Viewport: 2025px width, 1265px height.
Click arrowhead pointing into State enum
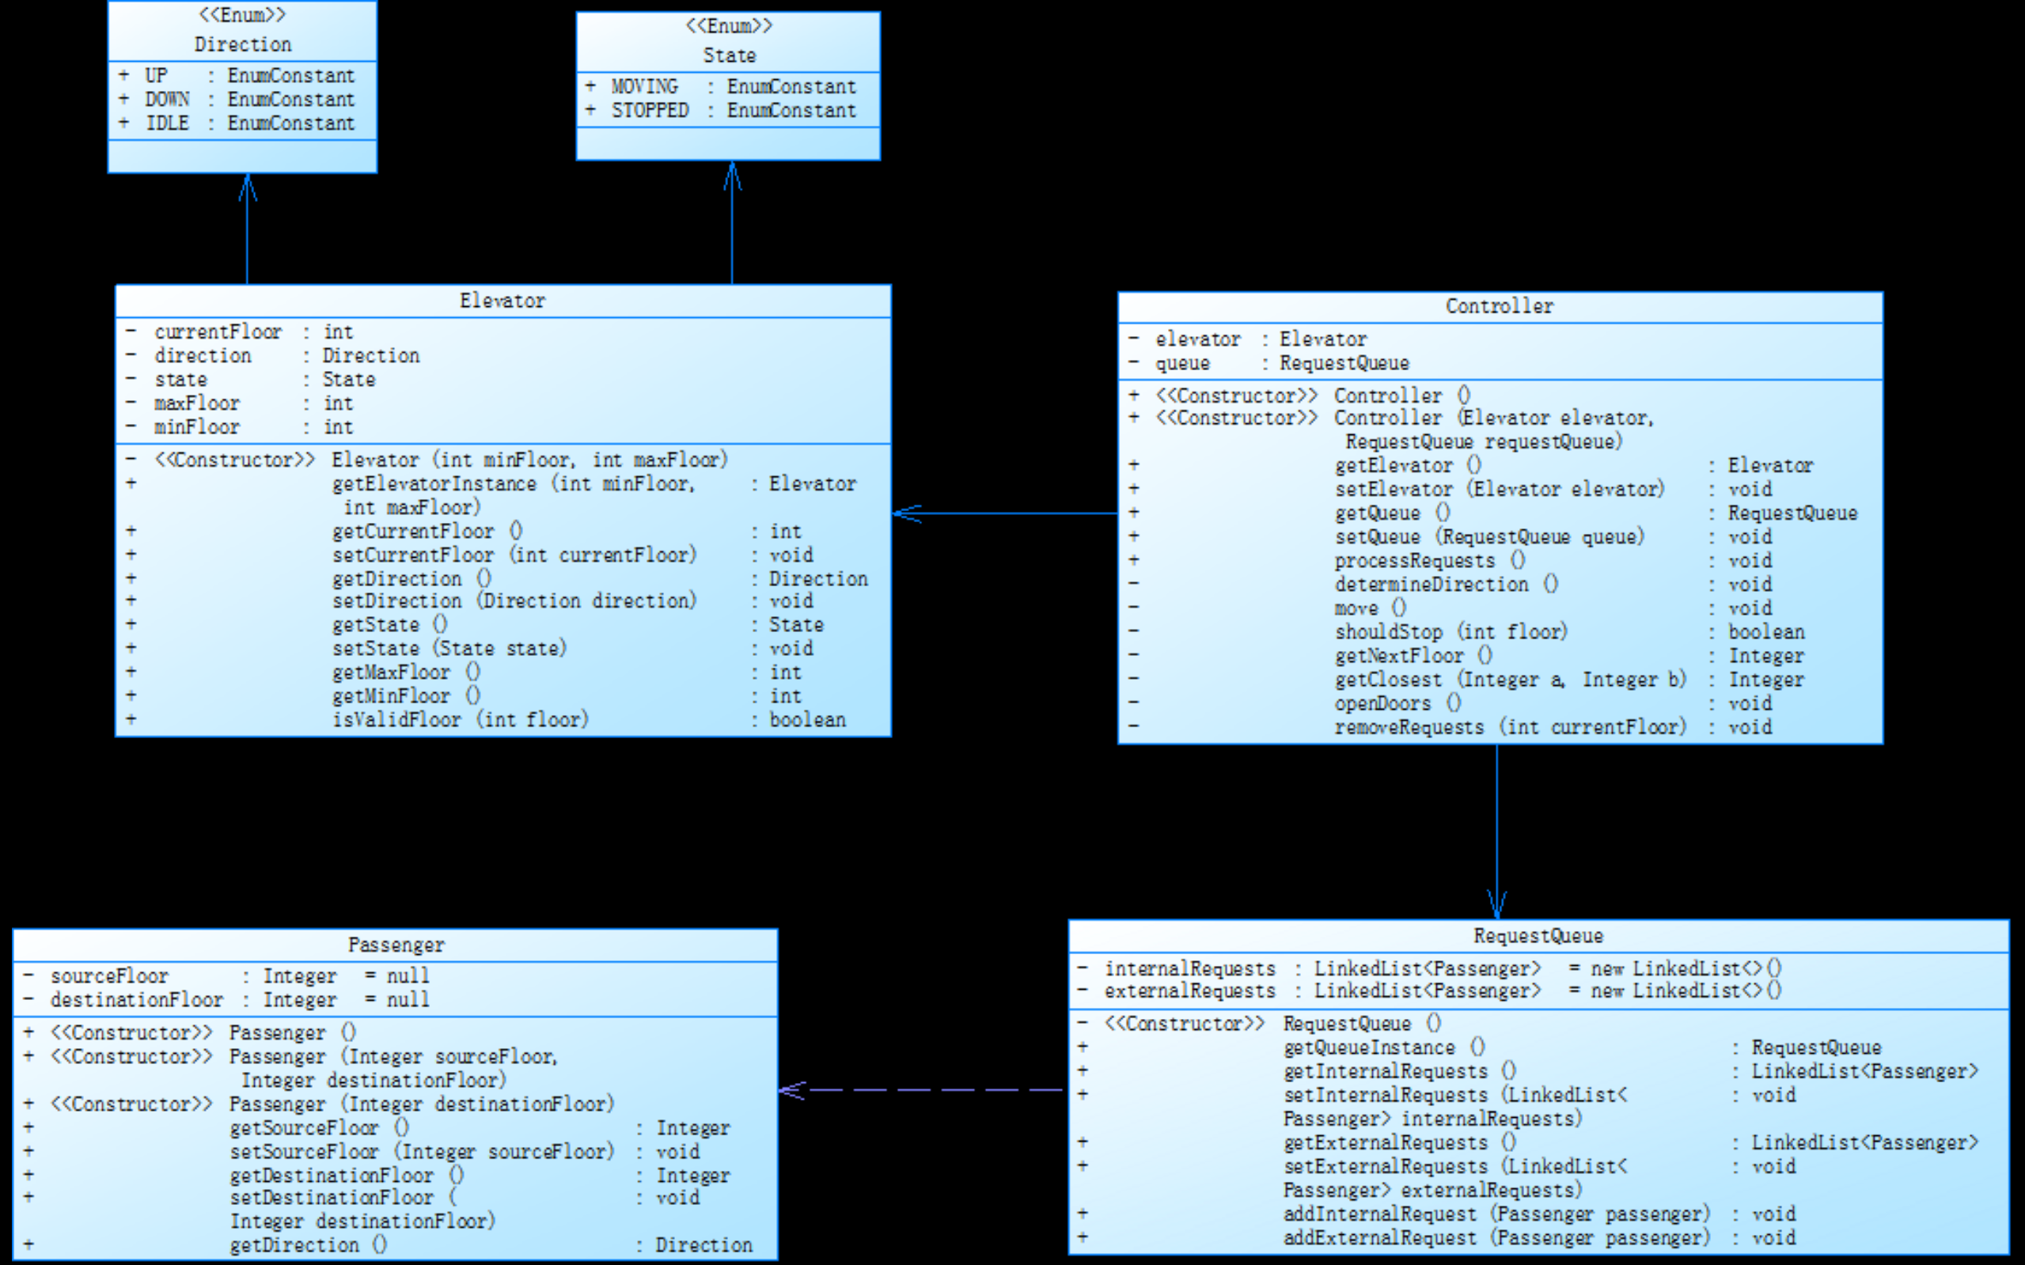pos(732,174)
